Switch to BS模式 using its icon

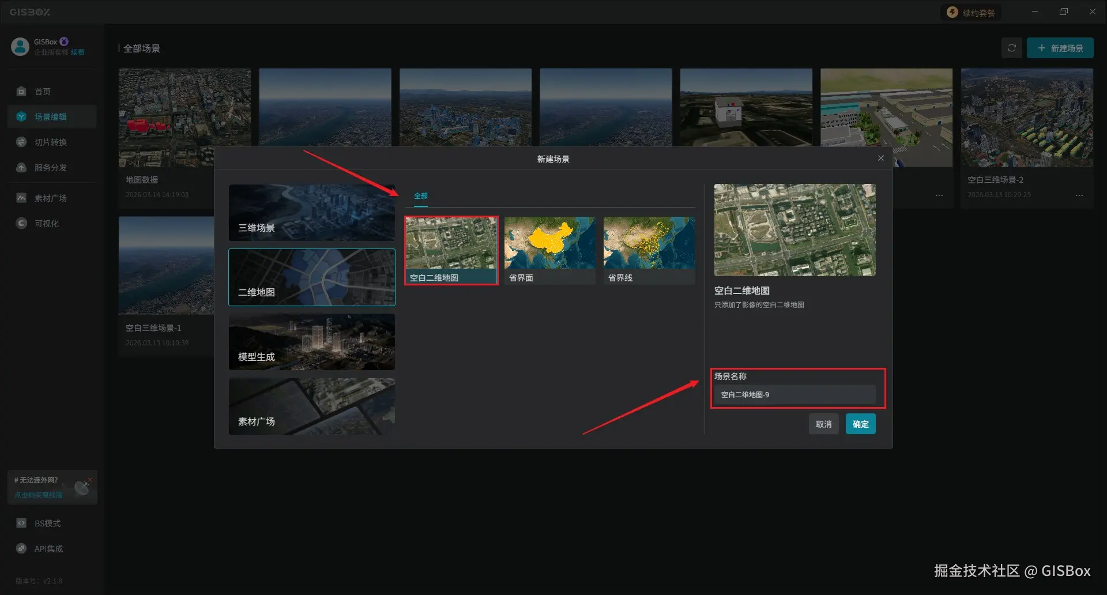click(21, 524)
